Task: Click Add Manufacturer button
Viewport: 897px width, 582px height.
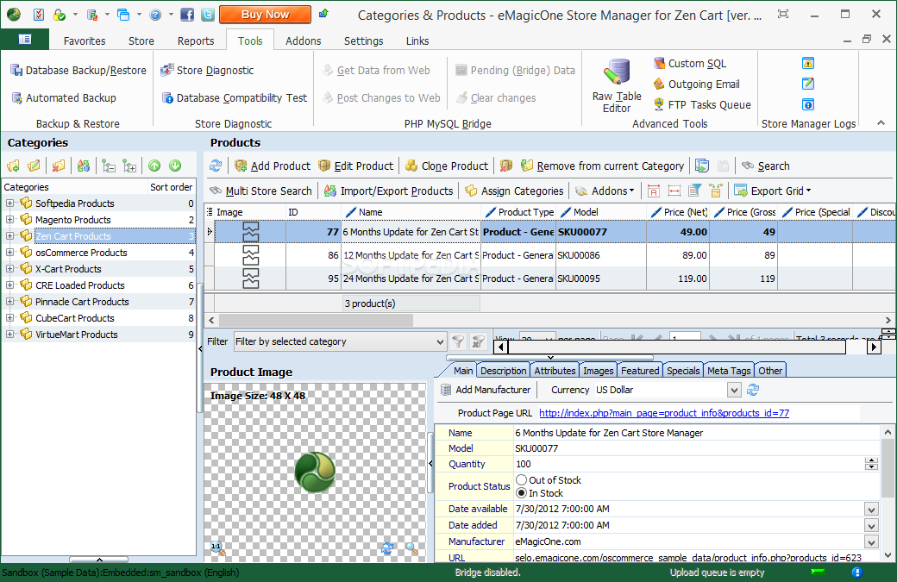Action: tap(486, 390)
